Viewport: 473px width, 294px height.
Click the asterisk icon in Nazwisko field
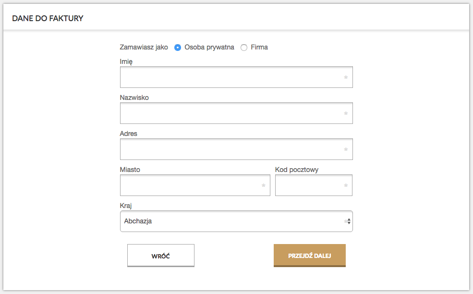click(346, 113)
